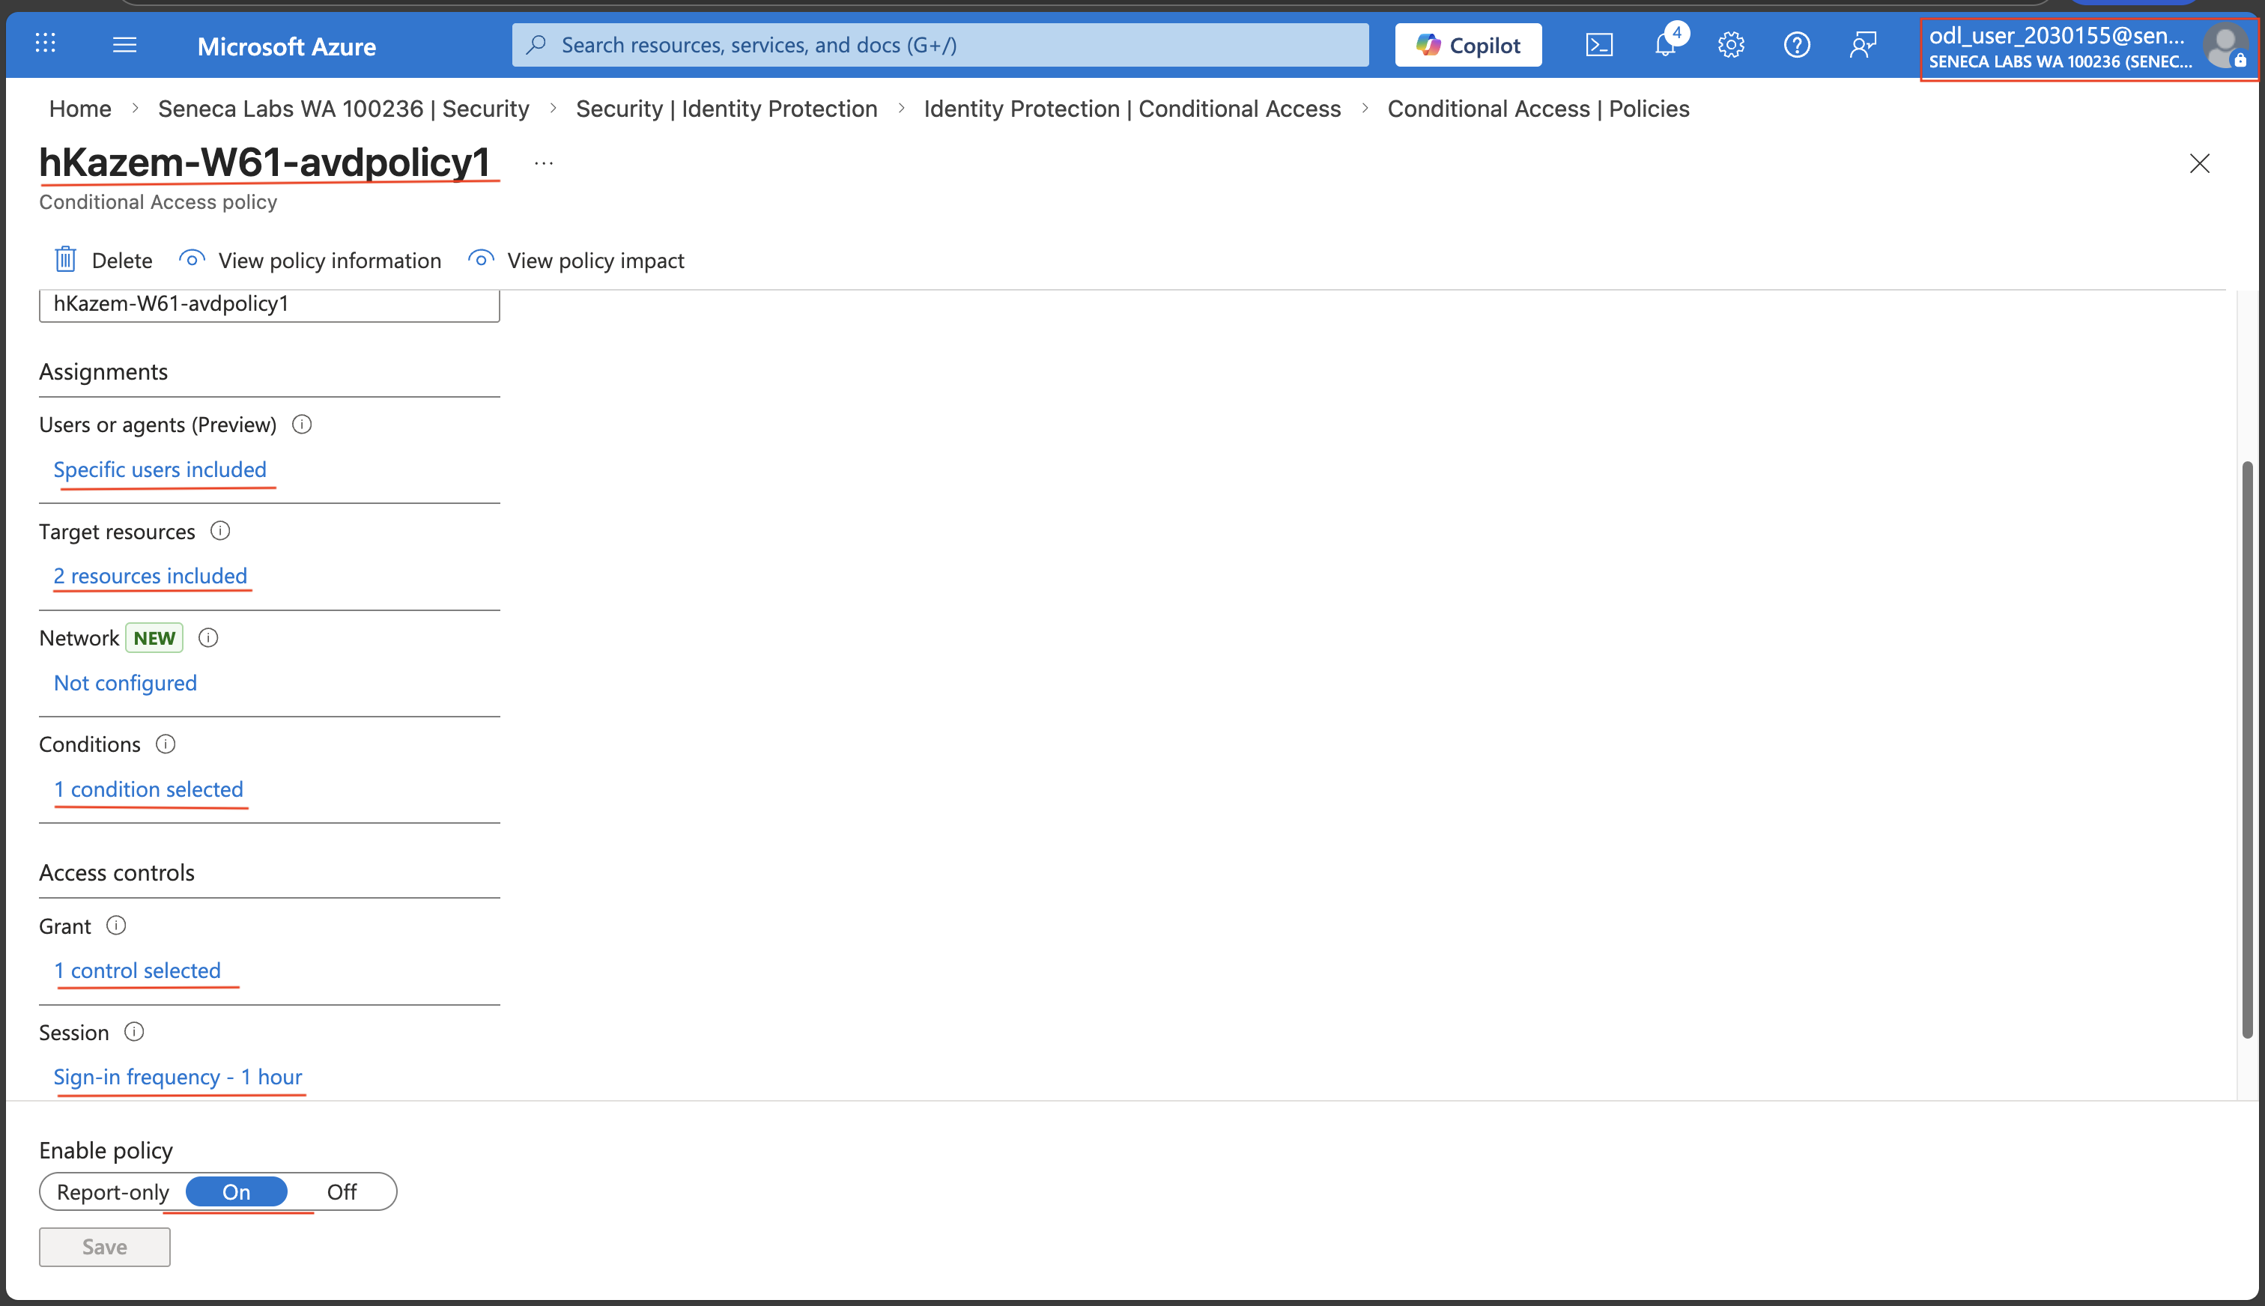Click the search magnifier icon
Screen dimensions: 2265x1306
tap(536, 44)
